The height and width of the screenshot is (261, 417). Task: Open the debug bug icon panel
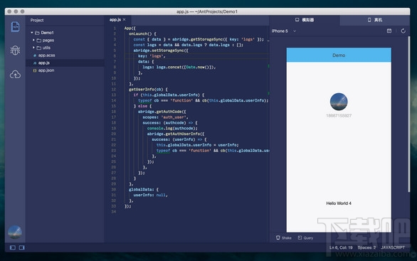tap(15, 50)
